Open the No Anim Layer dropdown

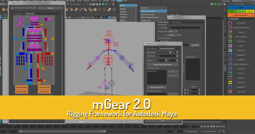point(193,131)
